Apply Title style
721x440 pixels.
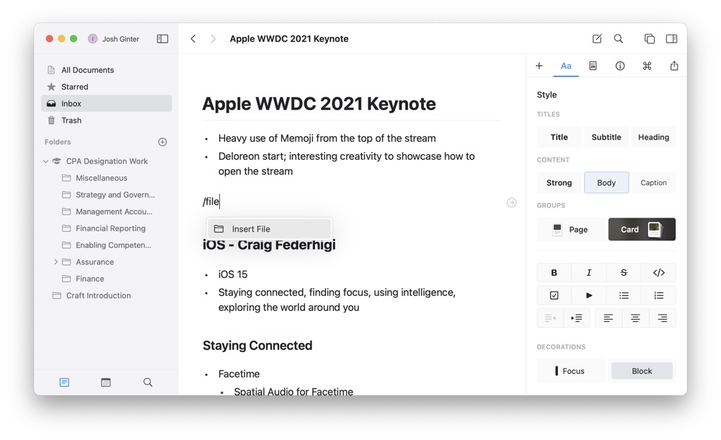(559, 137)
